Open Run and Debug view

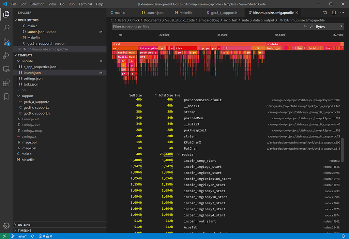(x=6, y=56)
